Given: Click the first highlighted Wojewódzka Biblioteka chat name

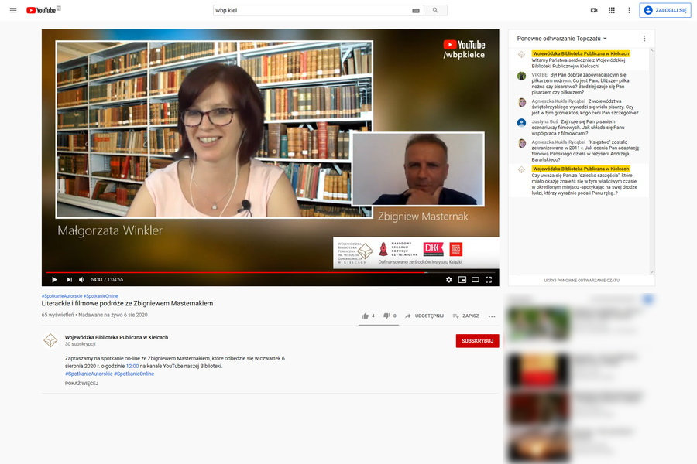Looking at the screenshot, I should click(581, 53).
